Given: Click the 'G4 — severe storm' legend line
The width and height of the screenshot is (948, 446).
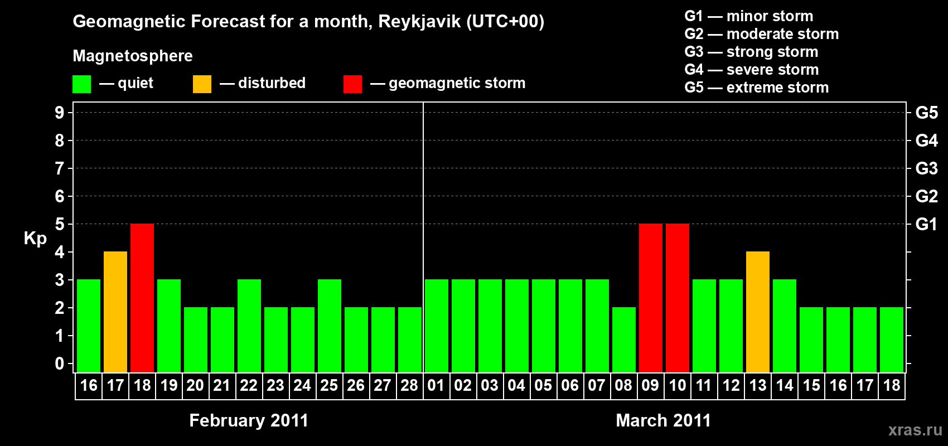Looking at the screenshot, I should (x=752, y=70).
